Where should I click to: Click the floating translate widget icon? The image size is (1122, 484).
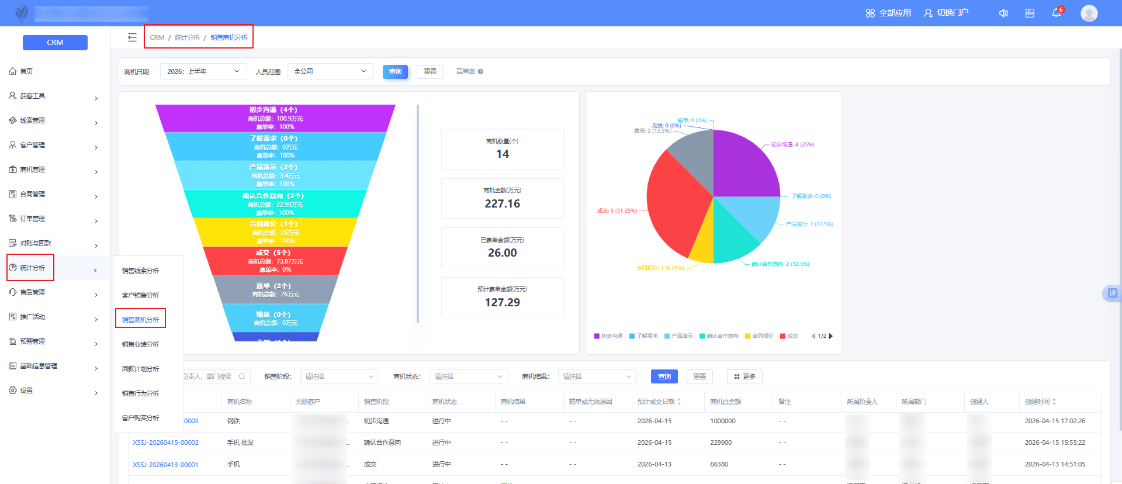coord(1112,293)
